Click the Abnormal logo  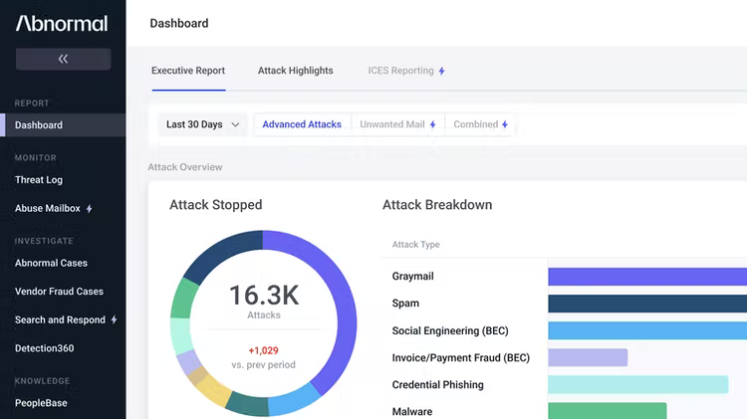point(62,23)
